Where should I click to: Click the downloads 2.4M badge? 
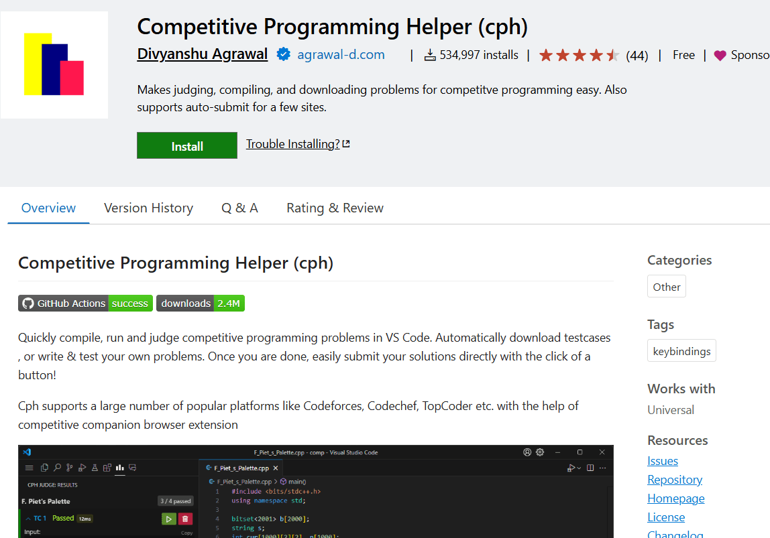(201, 303)
